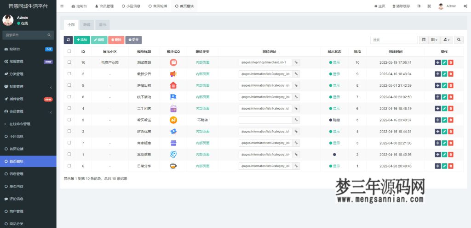Switch to the 隐藏 filter tab
471x228 pixels.
tap(87, 25)
